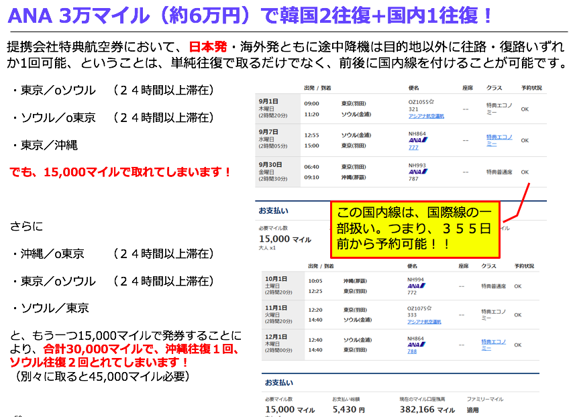Select the 9月1日 木曜日 date cell

(x=278, y=109)
